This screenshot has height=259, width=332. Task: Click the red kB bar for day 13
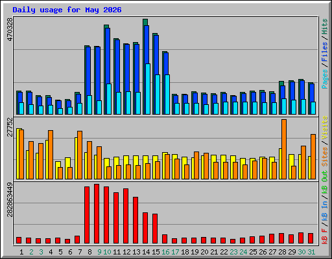136,220
